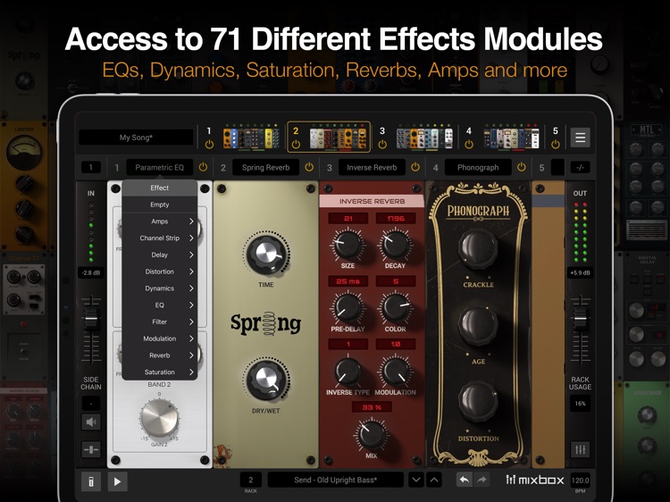This screenshot has width=670, height=502.
Task: Go to next preset with down chevron
Action: 415,480
